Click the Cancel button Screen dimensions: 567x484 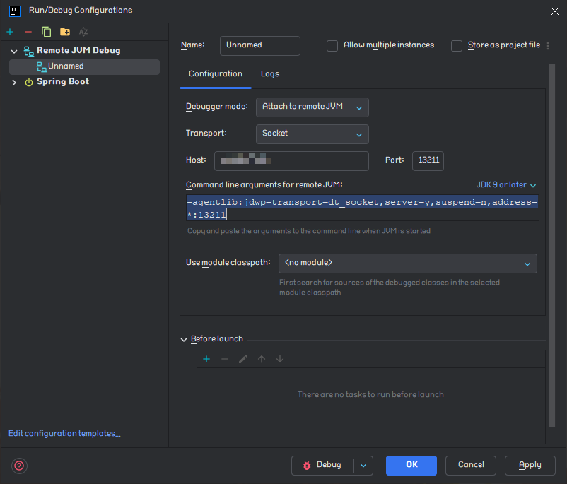(470, 465)
